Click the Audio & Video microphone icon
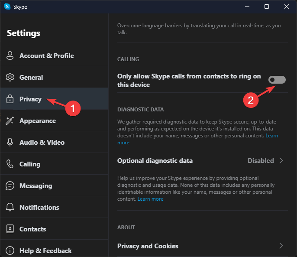Viewport: 297px width, 257px height. pos(10,142)
